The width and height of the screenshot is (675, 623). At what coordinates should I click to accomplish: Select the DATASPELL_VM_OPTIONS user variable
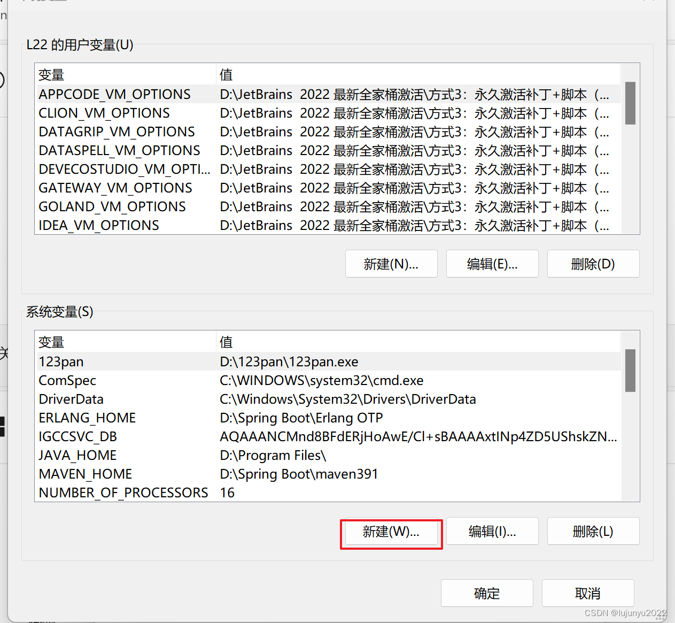tap(328, 150)
